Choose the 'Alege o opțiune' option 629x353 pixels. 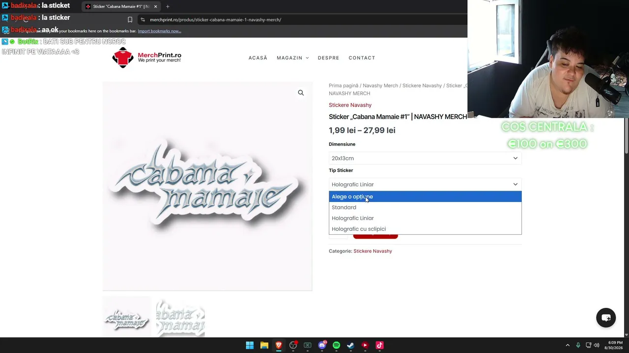[x=425, y=197]
